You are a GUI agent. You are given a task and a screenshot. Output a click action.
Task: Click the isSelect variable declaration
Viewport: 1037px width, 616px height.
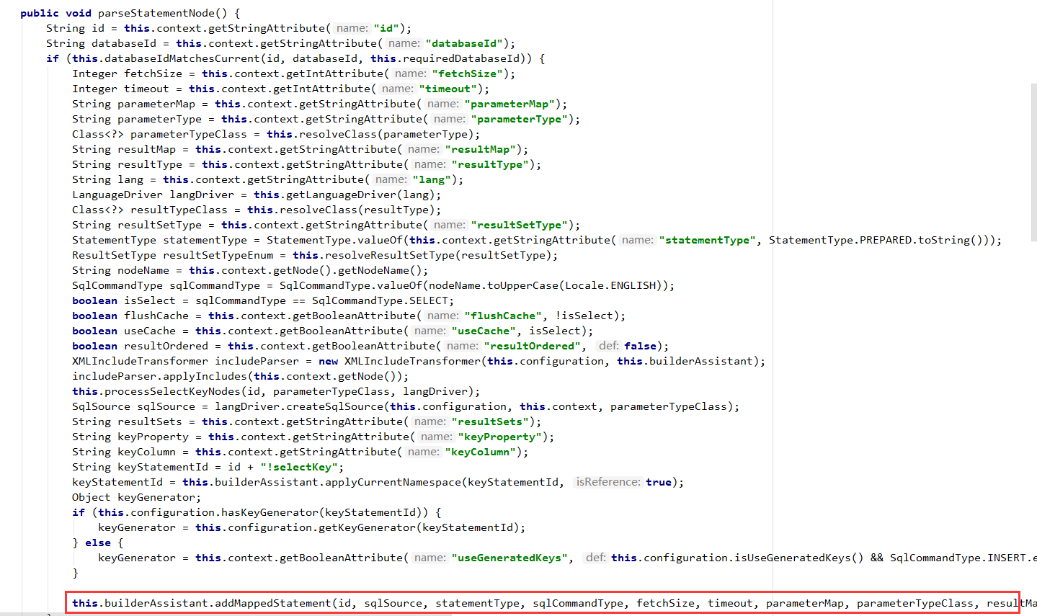(x=149, y=300)
